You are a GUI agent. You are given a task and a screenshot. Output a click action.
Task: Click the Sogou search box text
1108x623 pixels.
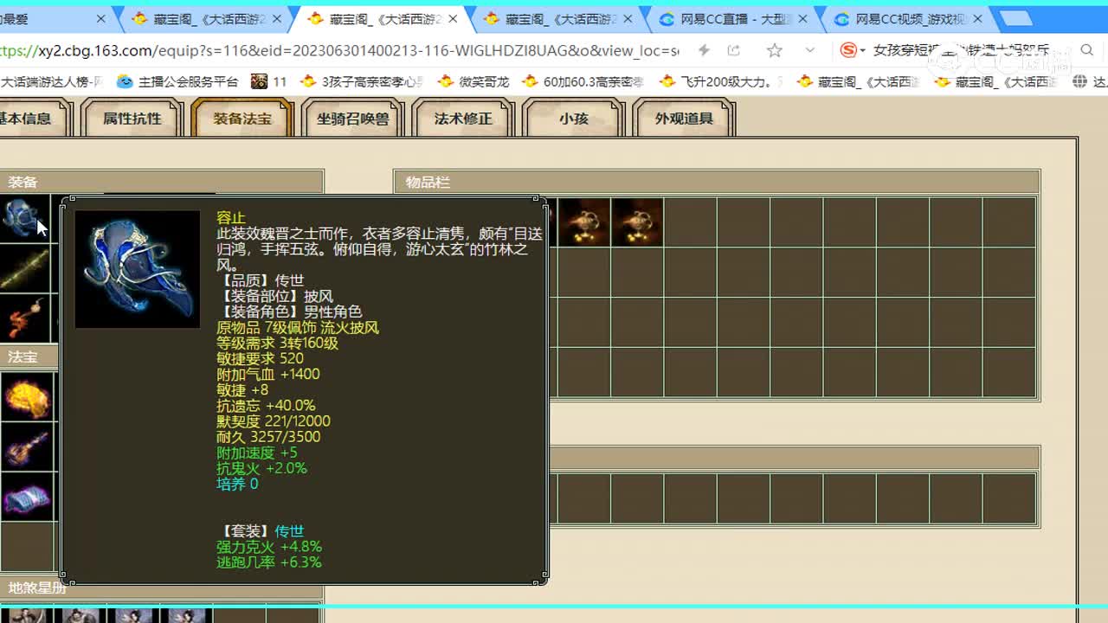click(961, 51)
